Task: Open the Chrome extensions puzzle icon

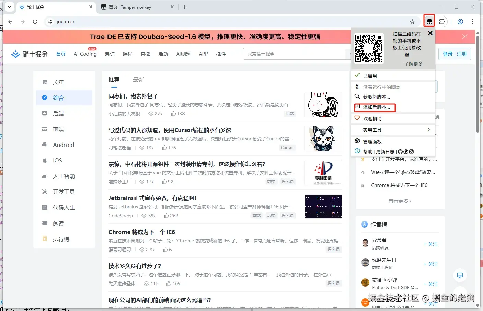Action: [442, 22]
